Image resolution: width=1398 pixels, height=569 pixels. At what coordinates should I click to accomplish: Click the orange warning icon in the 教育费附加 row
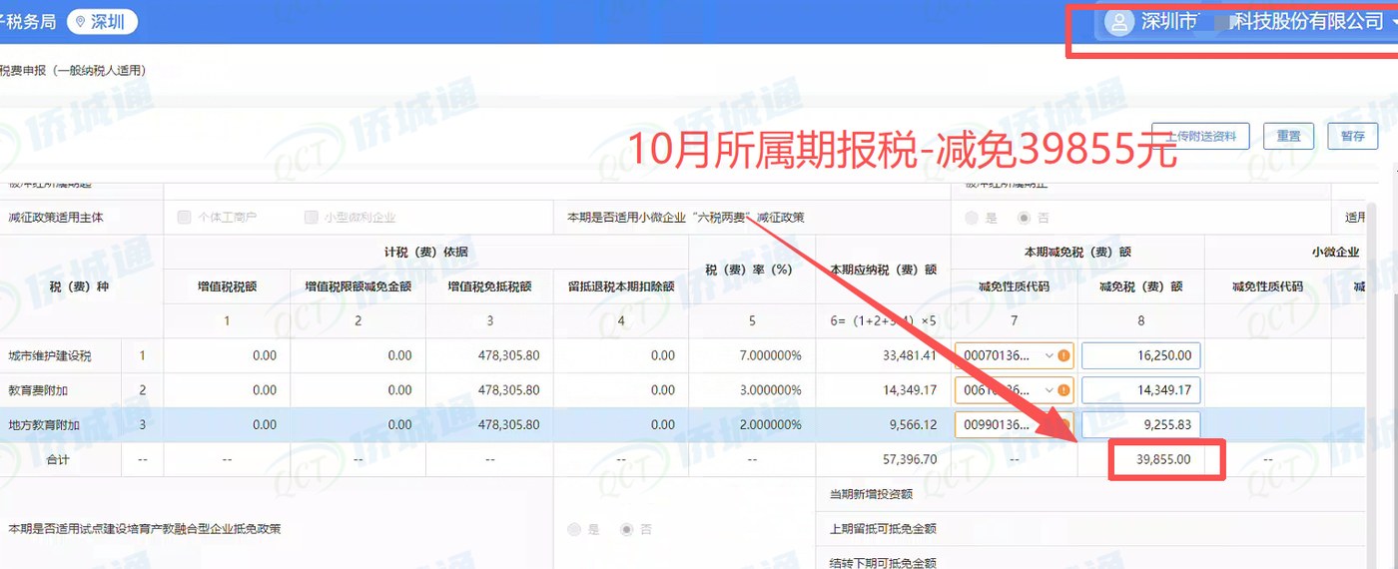(x=1064, y=390)
